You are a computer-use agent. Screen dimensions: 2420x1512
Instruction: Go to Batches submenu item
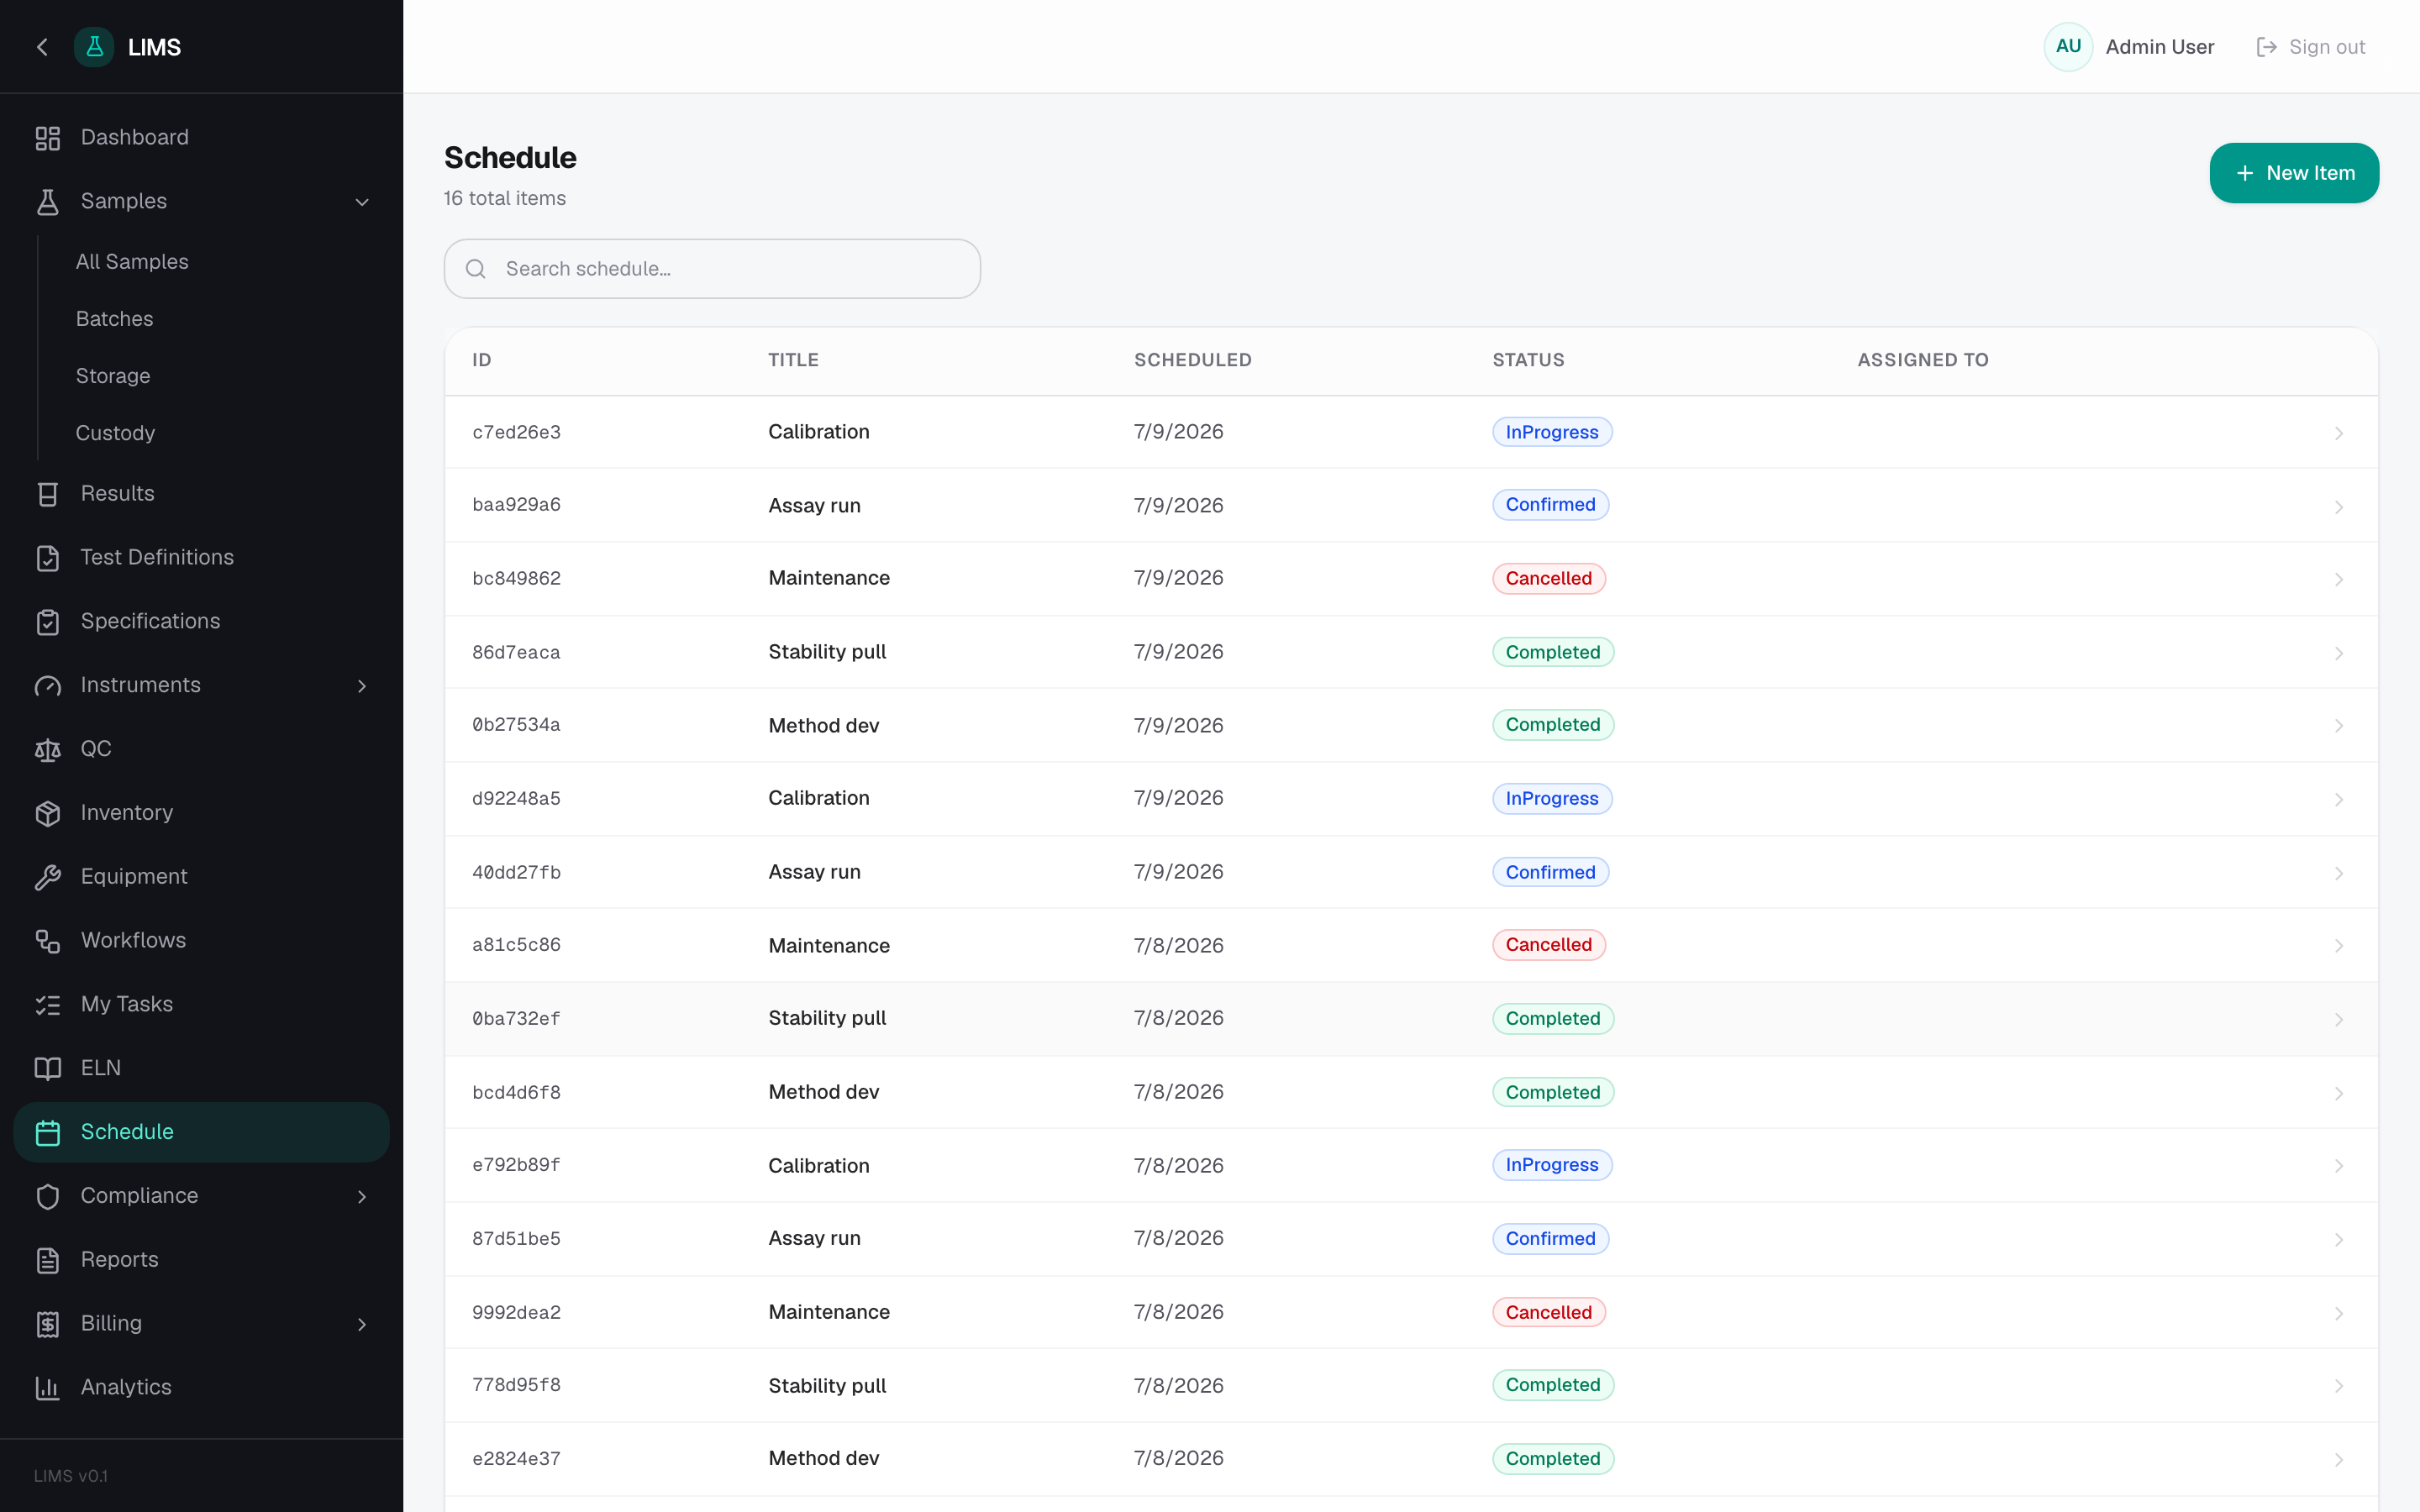click(x=114, y=319)
